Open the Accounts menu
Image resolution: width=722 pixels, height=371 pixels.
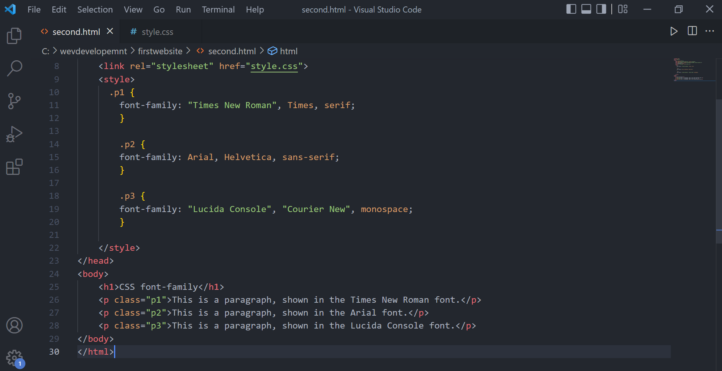click(x=14, y=325)
